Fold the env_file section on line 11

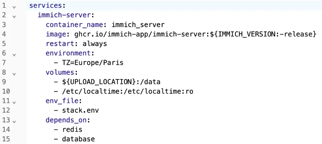[14, 102]
